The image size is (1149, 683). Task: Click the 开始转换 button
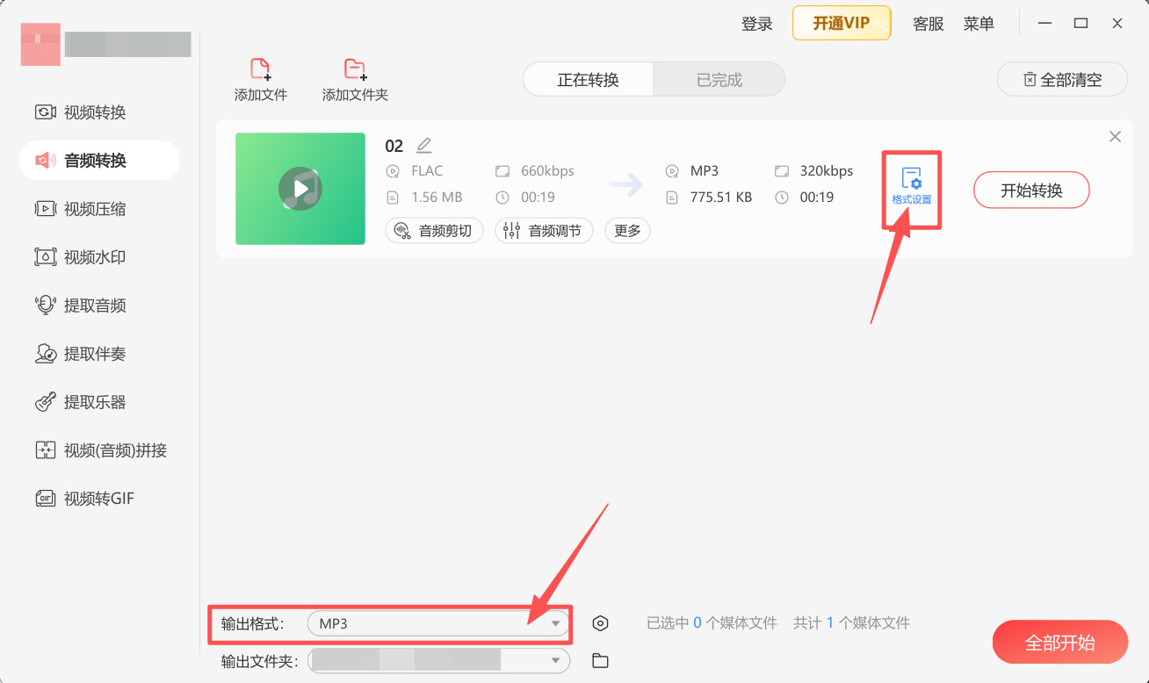point(1031,190)
